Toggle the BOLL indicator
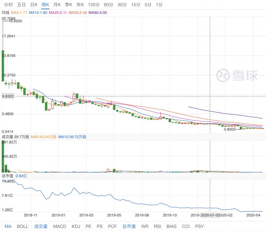The width and height of the screenshot is (266, 231). click(23, 226)
